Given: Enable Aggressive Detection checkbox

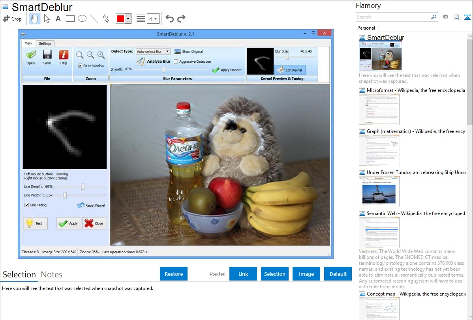Looking at the screenshot, I should (176, 62).
